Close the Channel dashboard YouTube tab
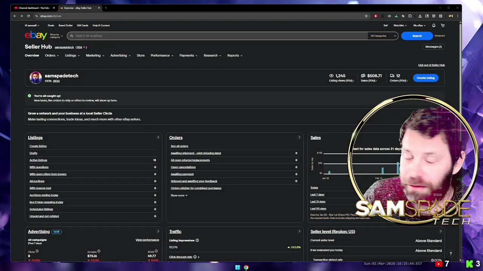Image resolution: width=483 pixels, height=271 pixels. coord(54,8)
